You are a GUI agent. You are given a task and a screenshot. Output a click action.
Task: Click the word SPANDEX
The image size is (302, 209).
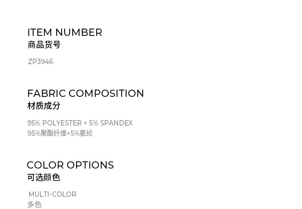(x=116, y=123)
